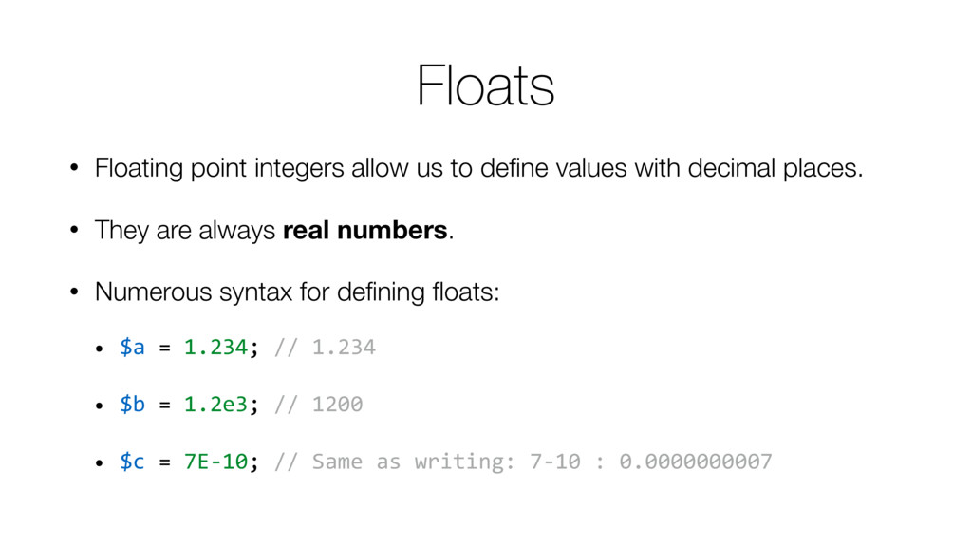The width and height of the screenshot is (972, 547).
Task: Click the green 7E-10 value
Action: point(215,461)
